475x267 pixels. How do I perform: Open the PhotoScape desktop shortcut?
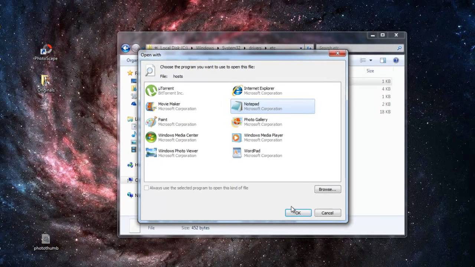coord(46,52)
